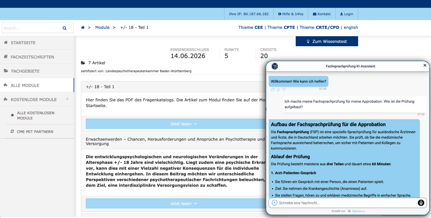Open the Thieme CPTE link

coord(281,27)
